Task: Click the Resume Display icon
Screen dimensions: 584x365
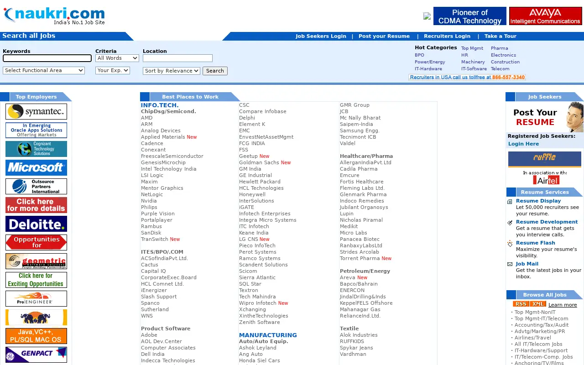Action: tap(510, 202)
